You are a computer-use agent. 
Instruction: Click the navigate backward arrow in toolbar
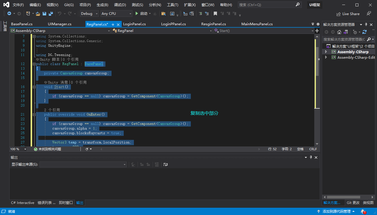coord(9,14)
